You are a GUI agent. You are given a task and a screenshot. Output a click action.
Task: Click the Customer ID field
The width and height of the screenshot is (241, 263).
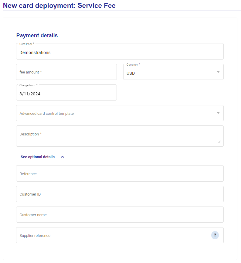pos(120,194)
